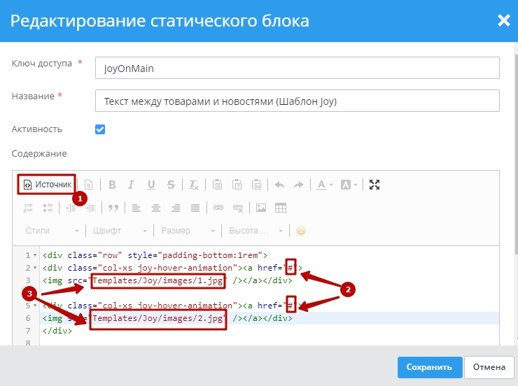This screenshot has height=386, width=518.
Task: Toggle bold formatting in editor toolbar
Action: point(111,185)
